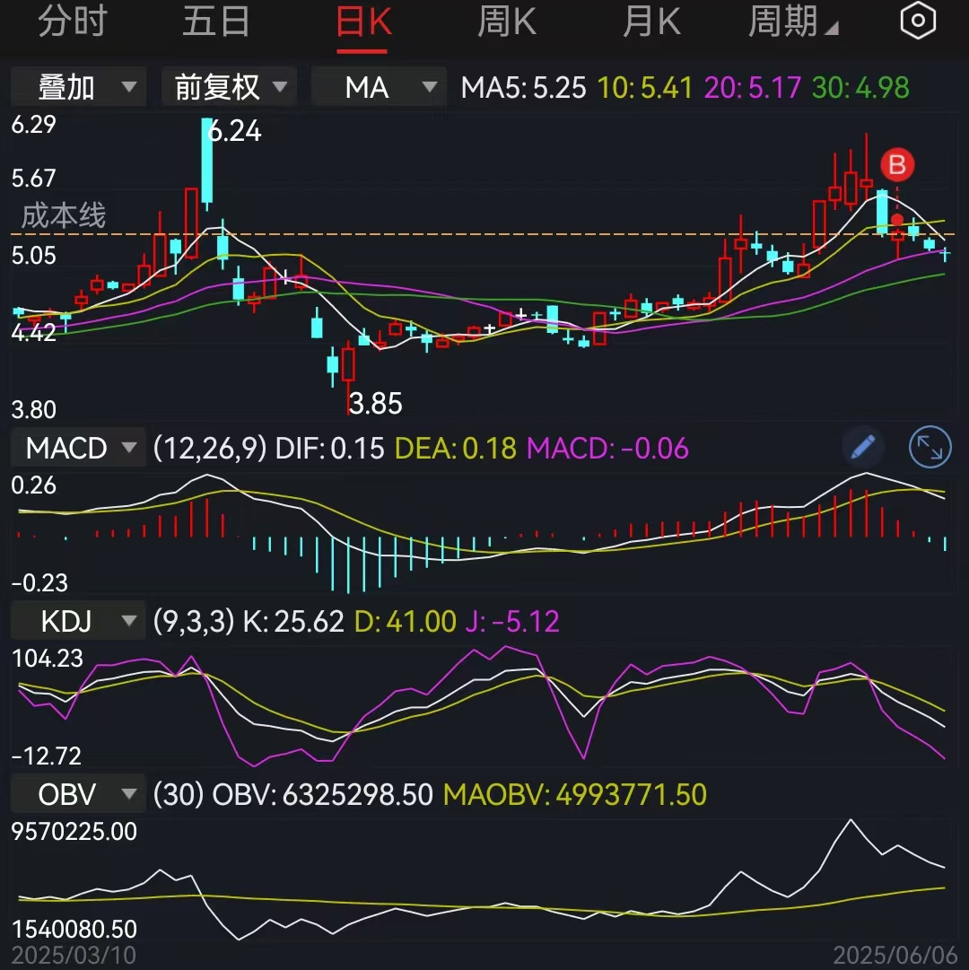Select the red B buy marker on the chart

click(895, 165)
